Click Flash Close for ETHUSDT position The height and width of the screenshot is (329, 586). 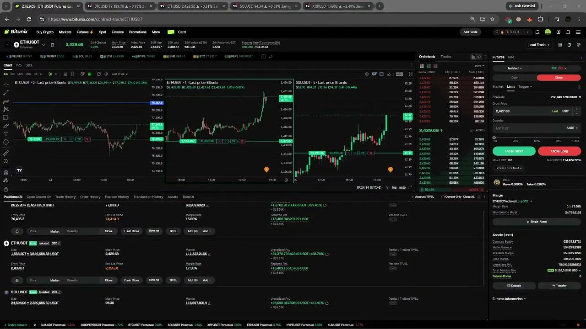click(131, 280)
